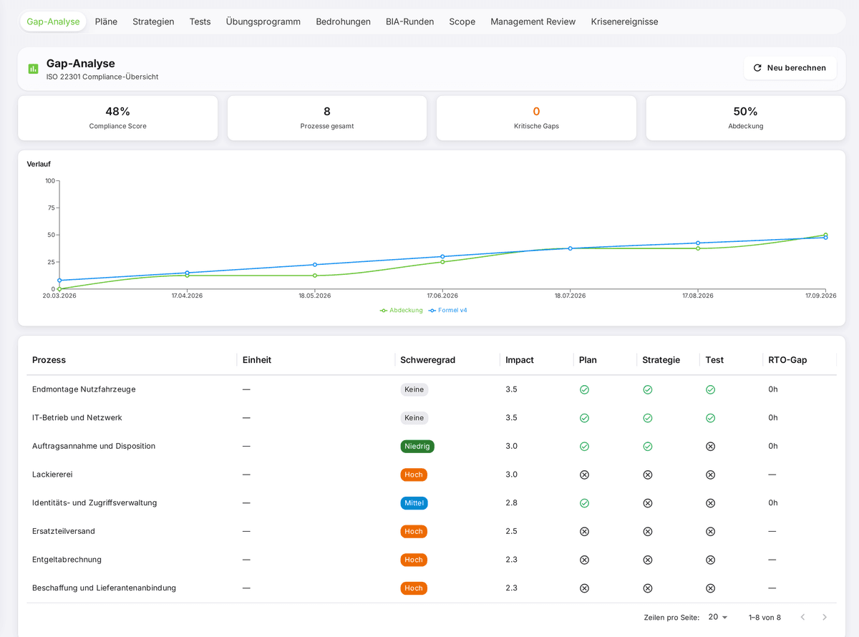Sort by the RTO-Gap column header
Image resolution: width=859 pixels, height=637 pixels.
[x=787, y=360]
